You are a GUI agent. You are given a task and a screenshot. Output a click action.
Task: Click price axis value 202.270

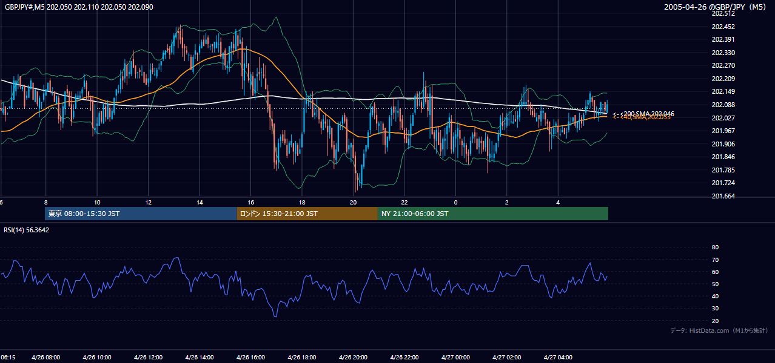click(x=723, y=65)
